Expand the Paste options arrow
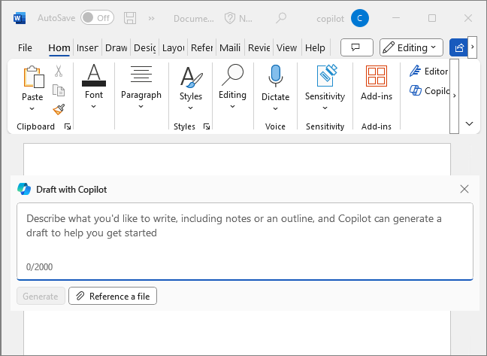 coord(32,109)
